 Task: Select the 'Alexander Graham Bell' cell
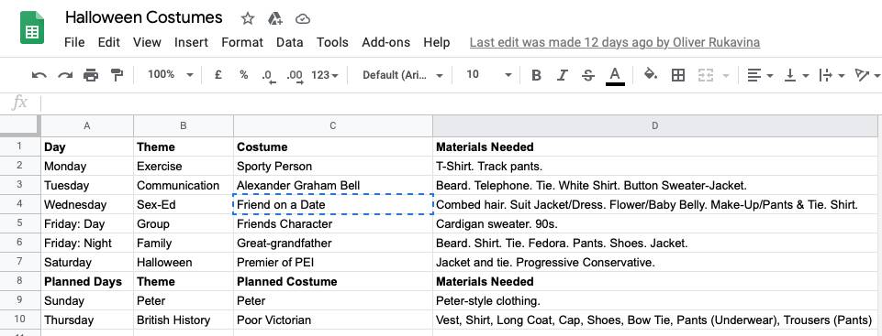333,185
